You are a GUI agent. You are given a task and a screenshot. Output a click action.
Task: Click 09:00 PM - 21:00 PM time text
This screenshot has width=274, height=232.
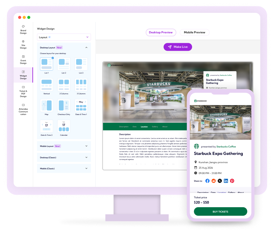[210, 173]
